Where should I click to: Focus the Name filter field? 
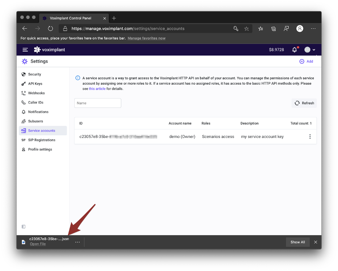pos(98,103)
